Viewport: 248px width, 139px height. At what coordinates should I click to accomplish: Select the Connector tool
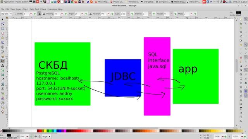[x=3, y=103]
